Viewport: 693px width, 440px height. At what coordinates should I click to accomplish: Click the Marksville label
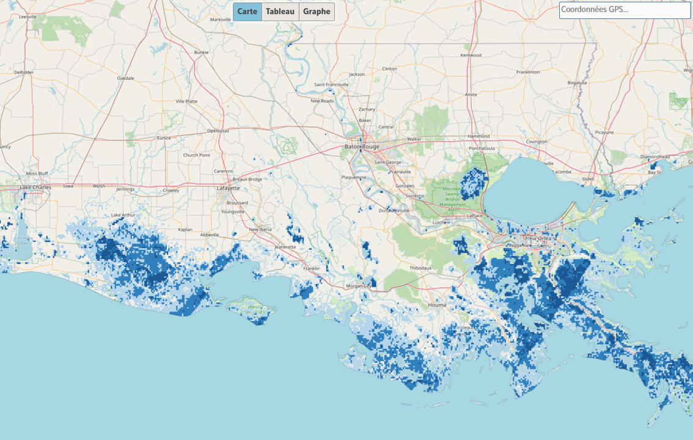coord(221,20)
